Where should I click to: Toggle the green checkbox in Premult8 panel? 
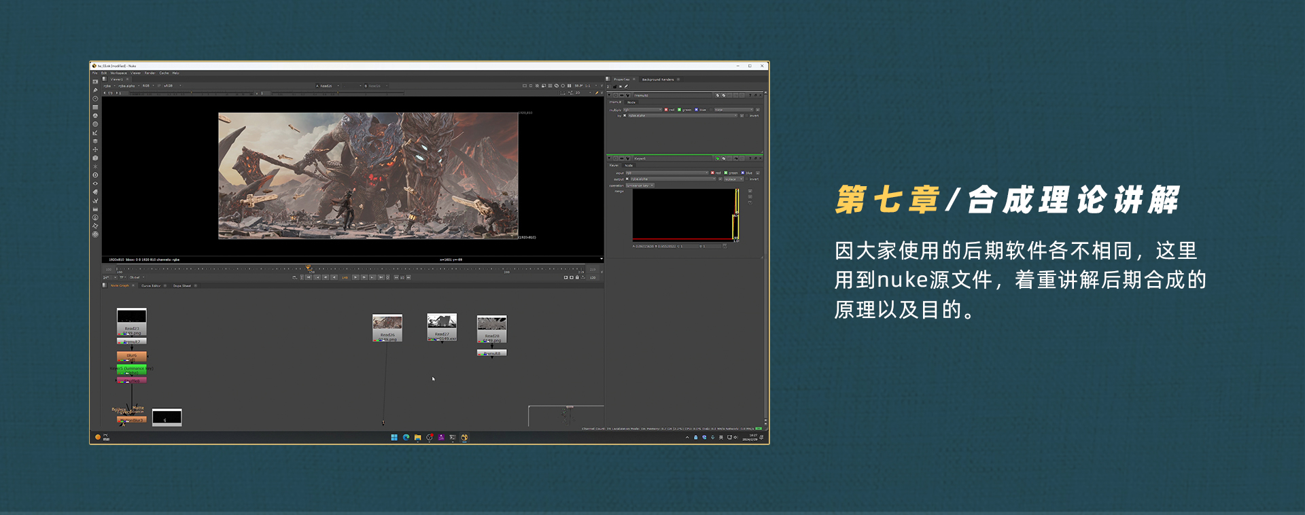click(680, 109)
